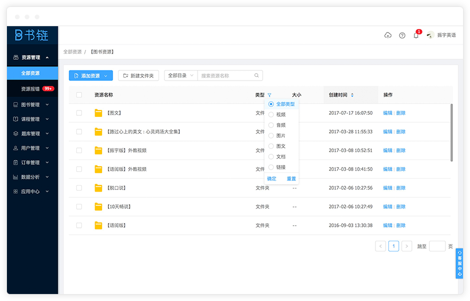This screenshot has width=470, height=301.
Task: Select 全部资源 in the sidebar
Action: [x=30, y=73]
